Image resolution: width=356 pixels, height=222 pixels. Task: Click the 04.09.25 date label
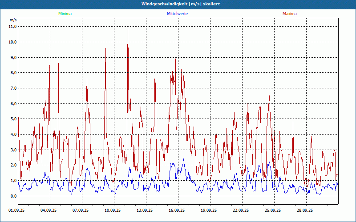(x=49, y=210)
